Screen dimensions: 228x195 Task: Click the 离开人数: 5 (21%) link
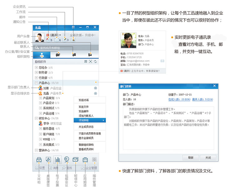pyautogui.click(x=203, y=99)
